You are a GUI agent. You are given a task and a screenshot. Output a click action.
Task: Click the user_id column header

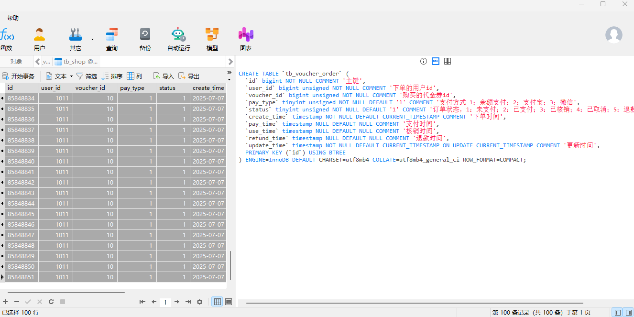(x=56, y=88)
